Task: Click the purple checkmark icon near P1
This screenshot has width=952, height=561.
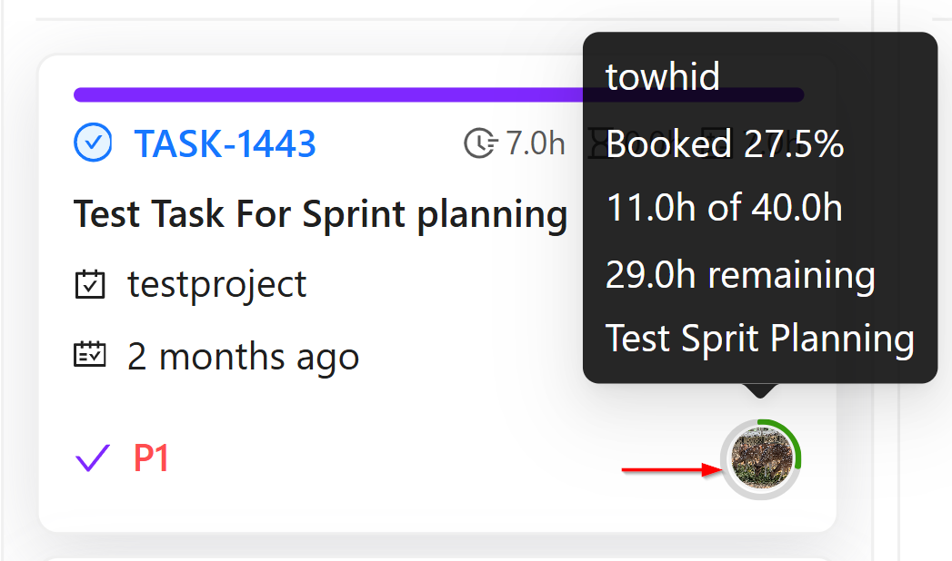Action: point(93,458)
